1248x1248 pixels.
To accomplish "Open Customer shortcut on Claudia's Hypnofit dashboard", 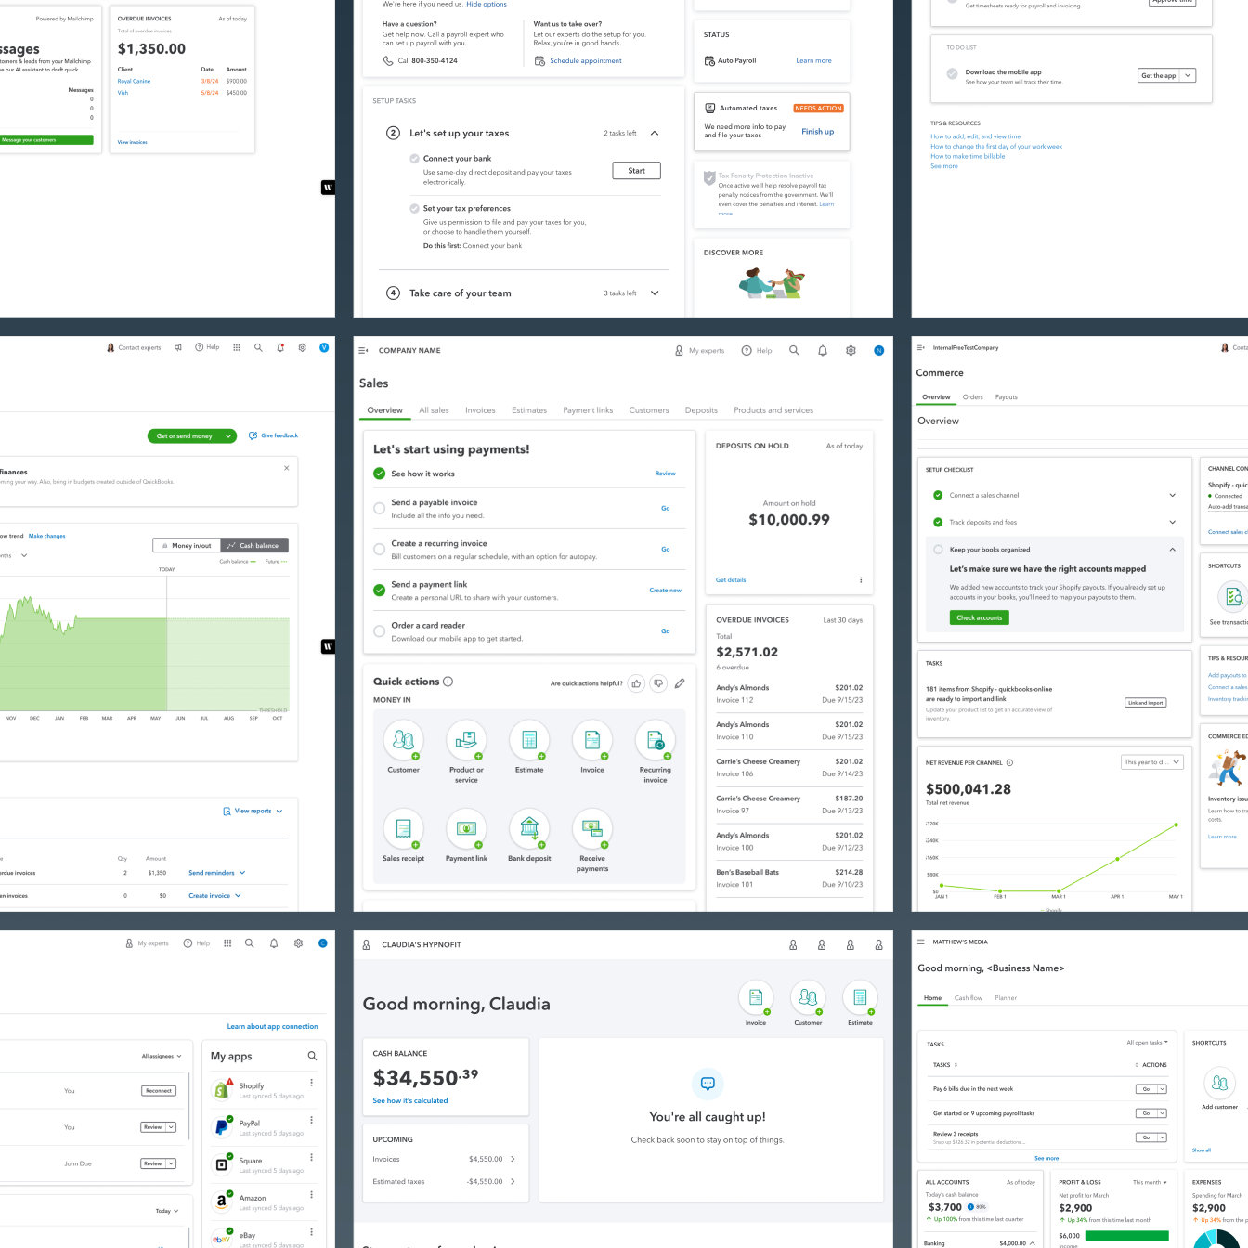I will pyautogui.click(x=808, y=998).
